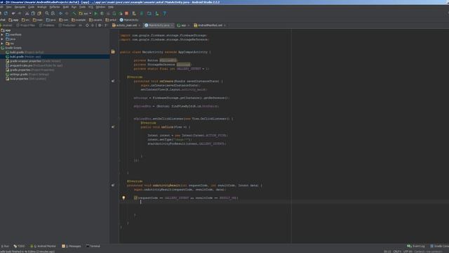Viewport: 449px width, 253px height.
Task: Open the Event Log tool window
Action: pyautogui.click(x=416, y=246)
